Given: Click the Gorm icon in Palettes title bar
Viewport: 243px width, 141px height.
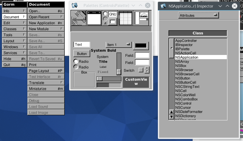Looking at the screenshot, I should 75,6.
